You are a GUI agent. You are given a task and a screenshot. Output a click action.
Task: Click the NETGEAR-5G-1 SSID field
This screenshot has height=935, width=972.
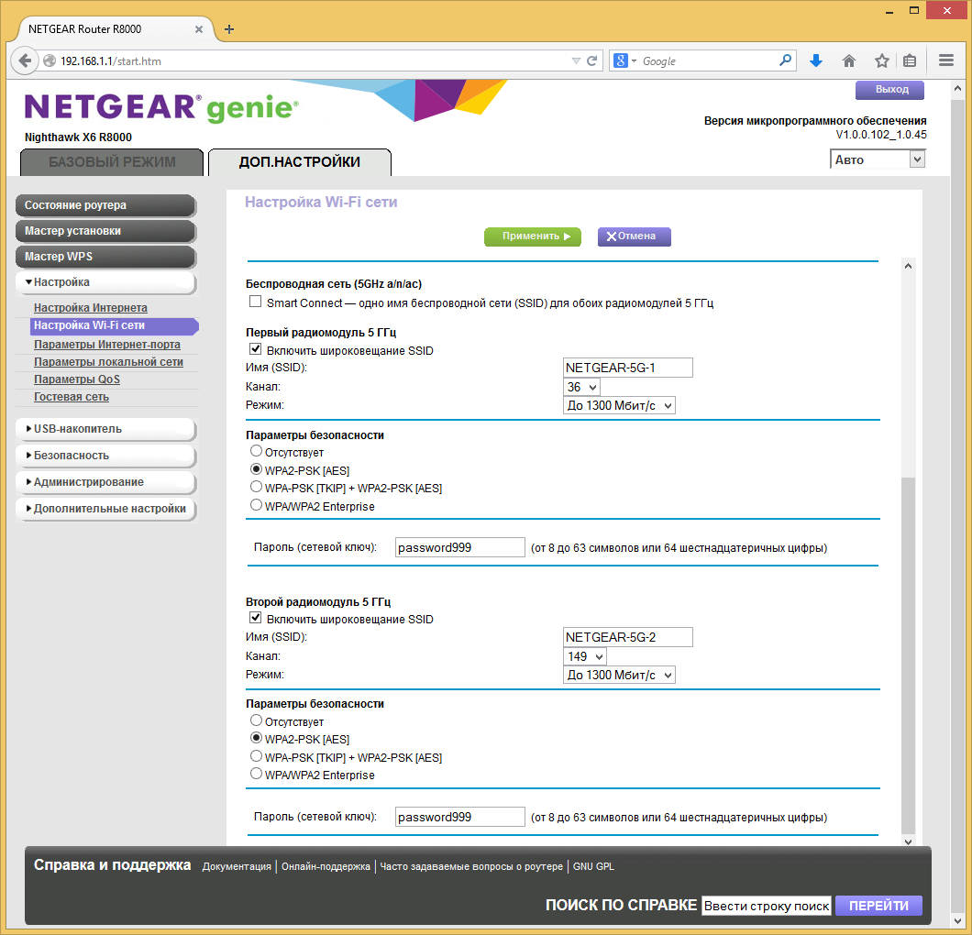[x=628, y=368]
